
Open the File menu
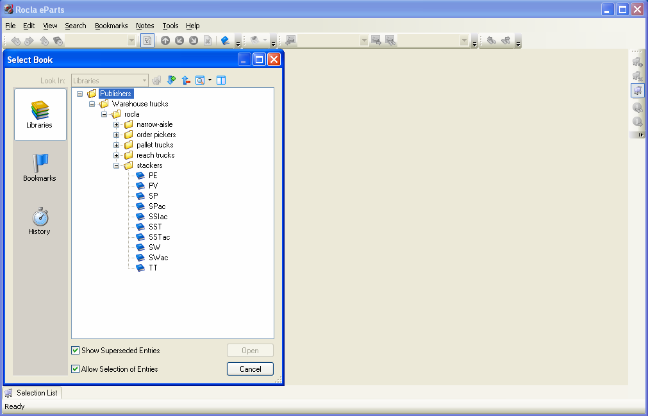point(10,26)
